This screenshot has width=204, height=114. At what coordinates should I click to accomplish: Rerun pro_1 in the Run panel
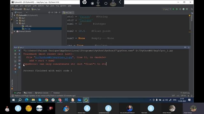pos(15,51)
